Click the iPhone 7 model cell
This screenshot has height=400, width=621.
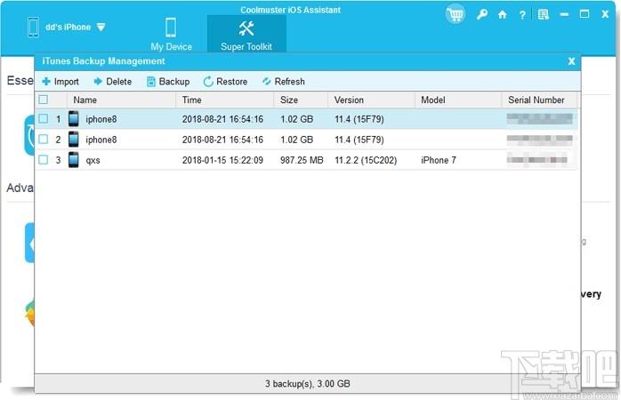(x=439, y=160)
